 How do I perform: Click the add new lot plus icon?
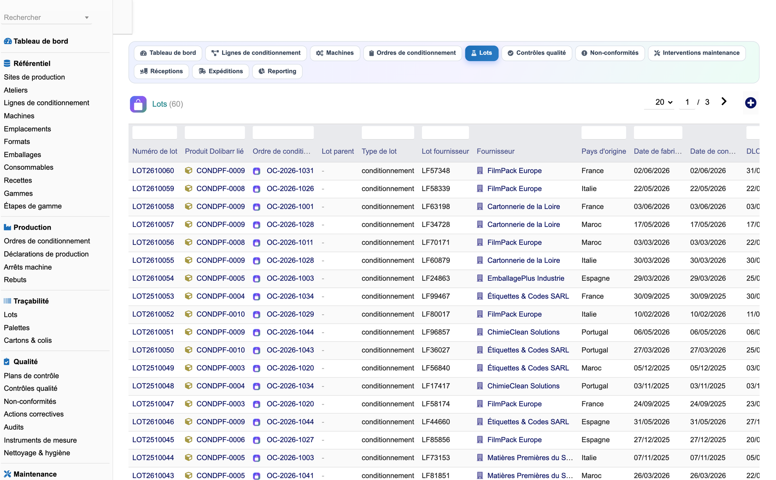pos(750,103)
